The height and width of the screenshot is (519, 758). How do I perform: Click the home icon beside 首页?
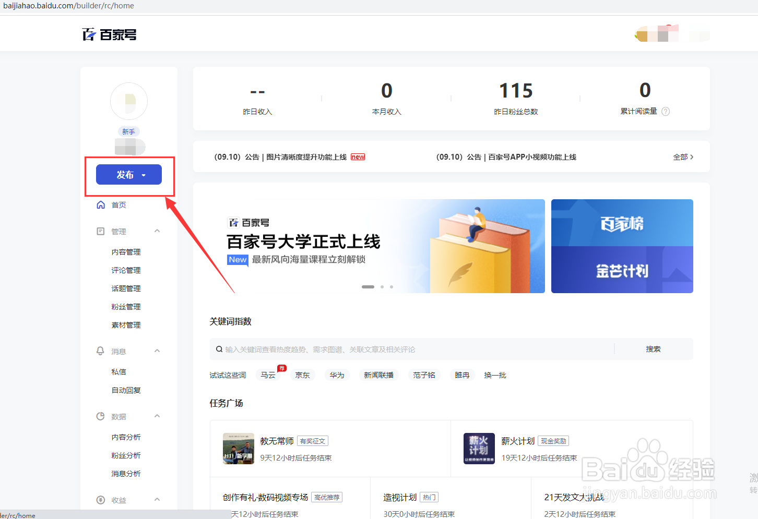pos(101,204)
